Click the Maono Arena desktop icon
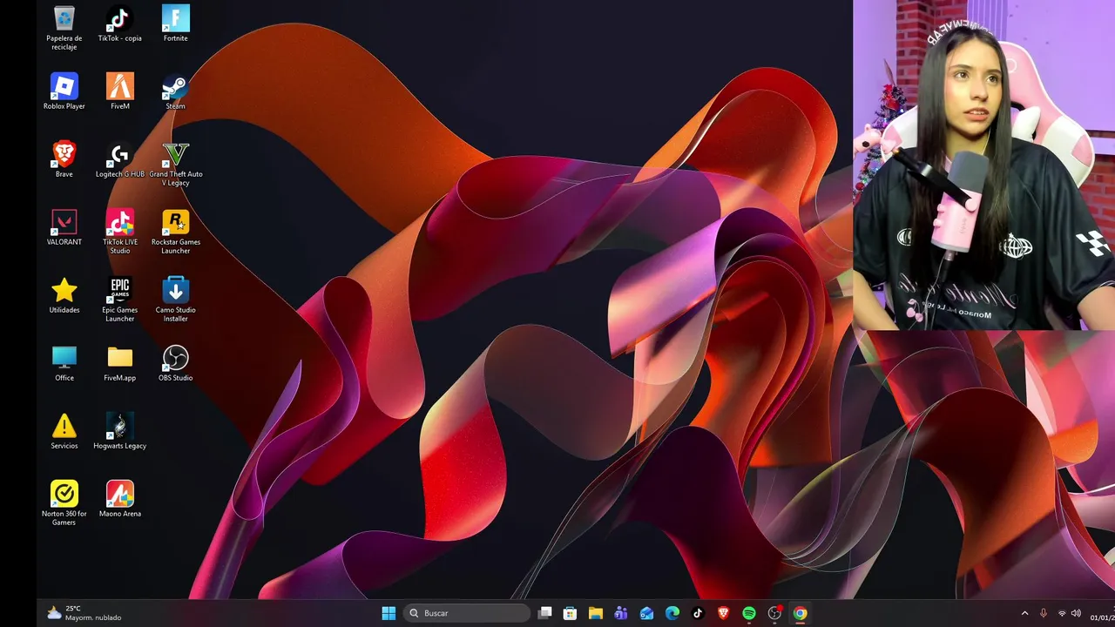Viewport: 1115px width, 627px height. click(x=119, y=499)
